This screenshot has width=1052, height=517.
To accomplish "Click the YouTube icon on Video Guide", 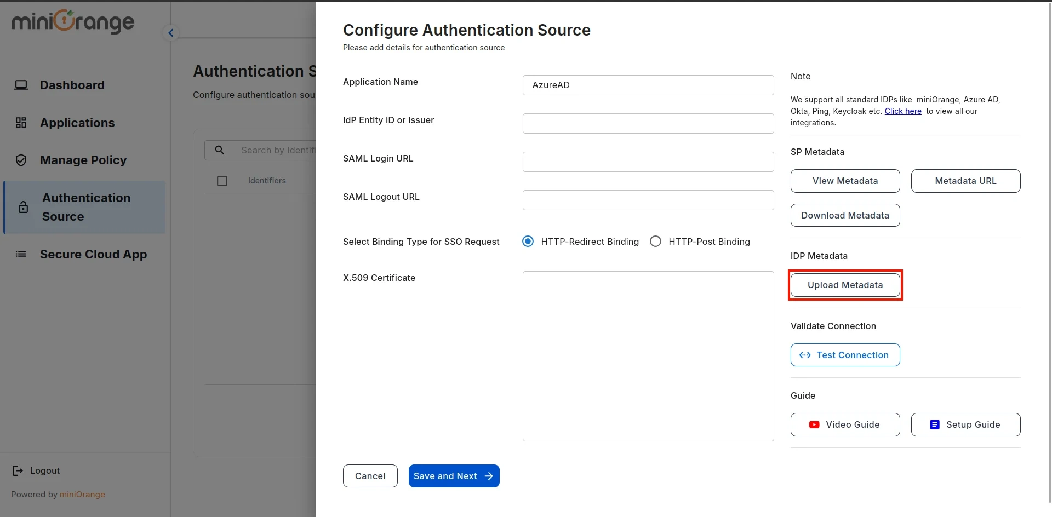I will [814, 424].
